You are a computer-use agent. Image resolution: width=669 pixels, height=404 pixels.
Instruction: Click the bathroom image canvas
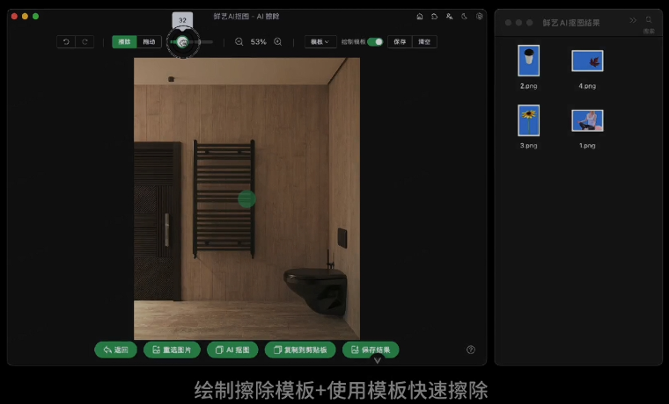pos(247,198)
